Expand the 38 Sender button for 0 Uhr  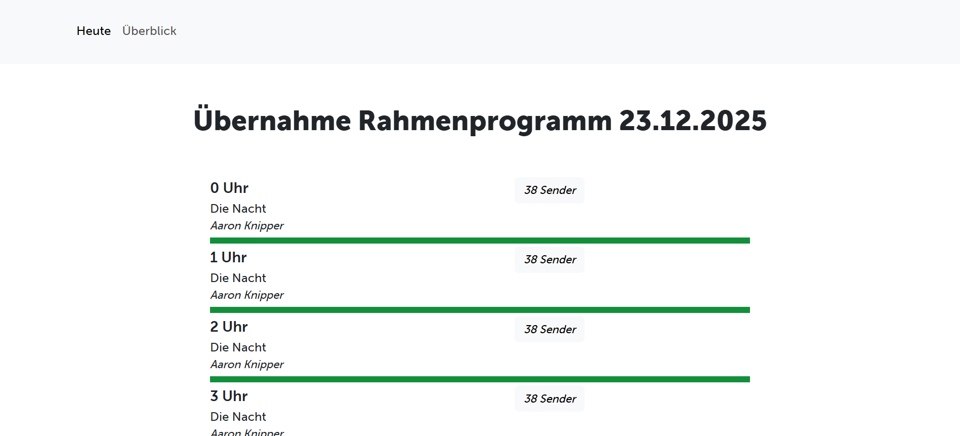coord(550,190)
